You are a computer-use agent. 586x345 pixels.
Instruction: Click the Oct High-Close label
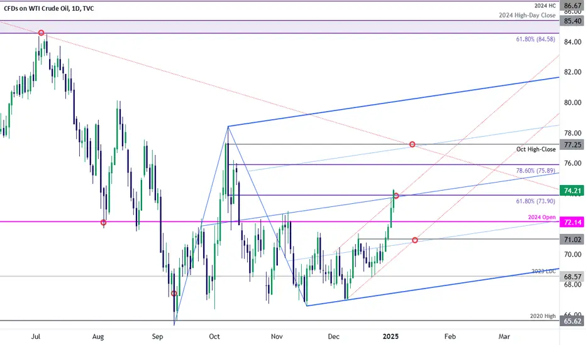point(536,149)
